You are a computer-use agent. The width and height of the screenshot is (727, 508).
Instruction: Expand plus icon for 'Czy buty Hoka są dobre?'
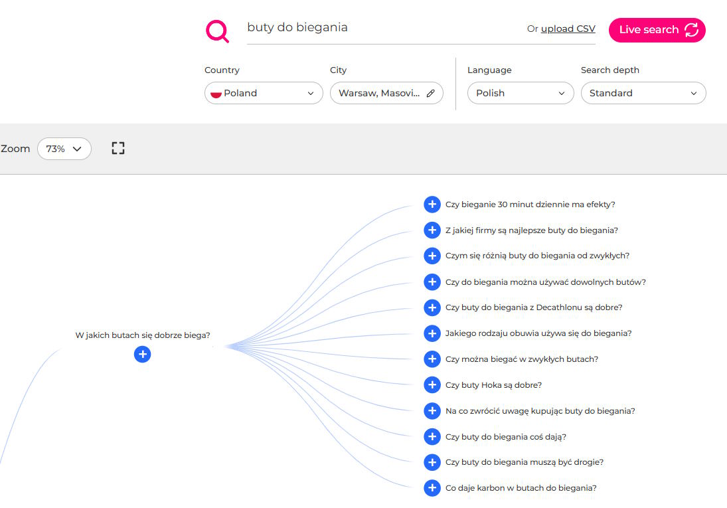[432, 385]
